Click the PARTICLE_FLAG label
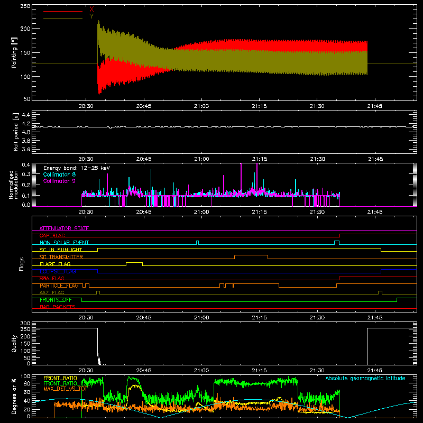The image size is (423, 423). coord(59,286)
